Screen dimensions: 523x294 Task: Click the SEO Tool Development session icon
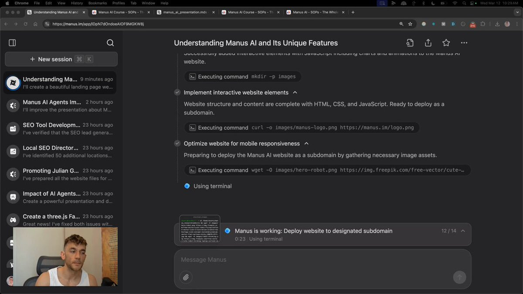point(13,128)
